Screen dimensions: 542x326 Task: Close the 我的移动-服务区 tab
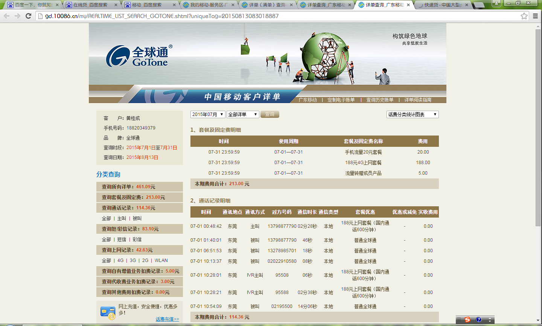coord(233,5)
